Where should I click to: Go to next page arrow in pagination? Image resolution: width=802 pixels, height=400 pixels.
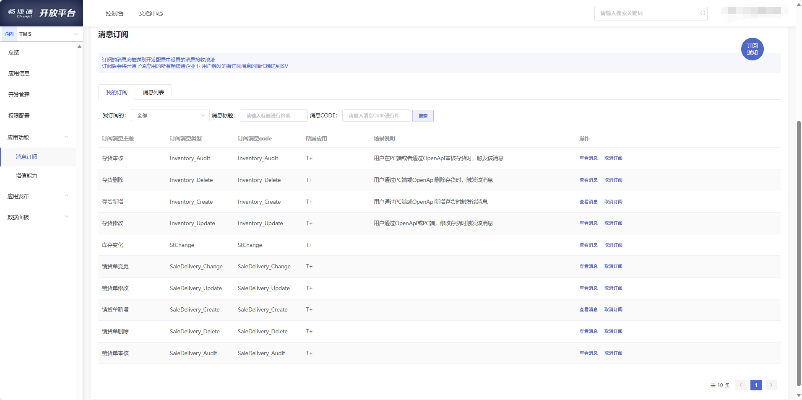pyautogui.click(x=771, y=385)
